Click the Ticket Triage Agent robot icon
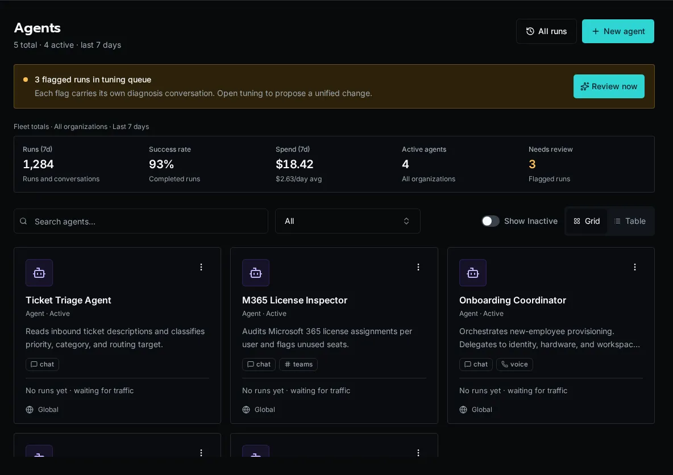Screen dimensions: 673x475 (39, 273)
